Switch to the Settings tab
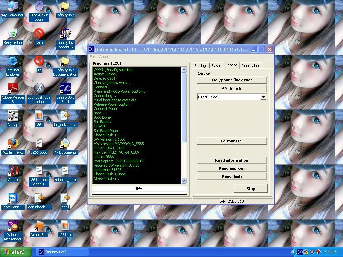 pyautogui.click(x=201, y=66)
